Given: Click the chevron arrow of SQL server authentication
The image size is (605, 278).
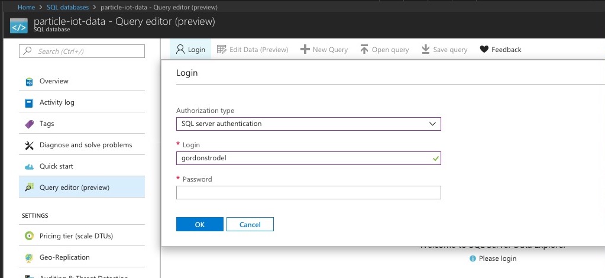Looking at the screenshot, I should (x=432, y=124).
